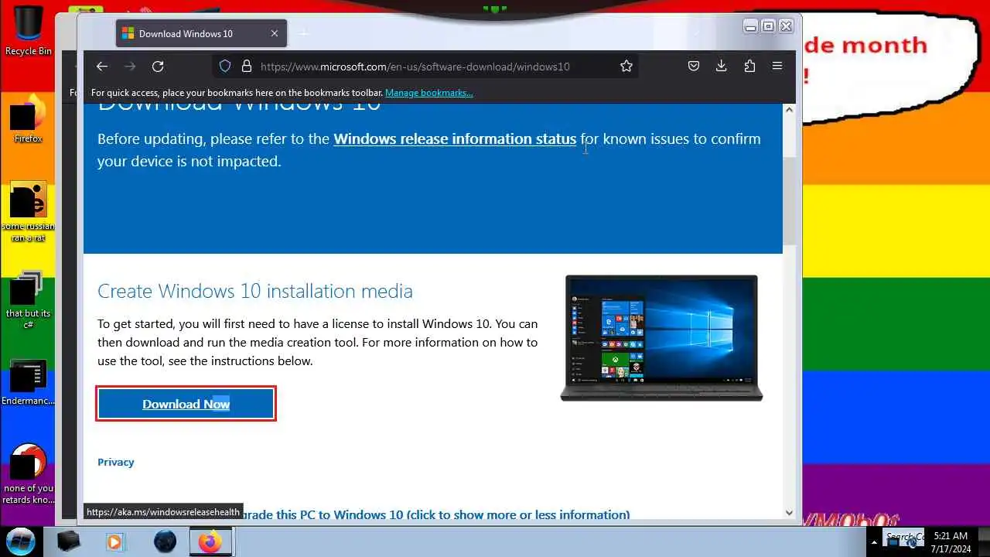Screen dimensions: 990x557
Task: Expand the upgrade this PC to Windows 10 section
Action: (x=437, y=514)
